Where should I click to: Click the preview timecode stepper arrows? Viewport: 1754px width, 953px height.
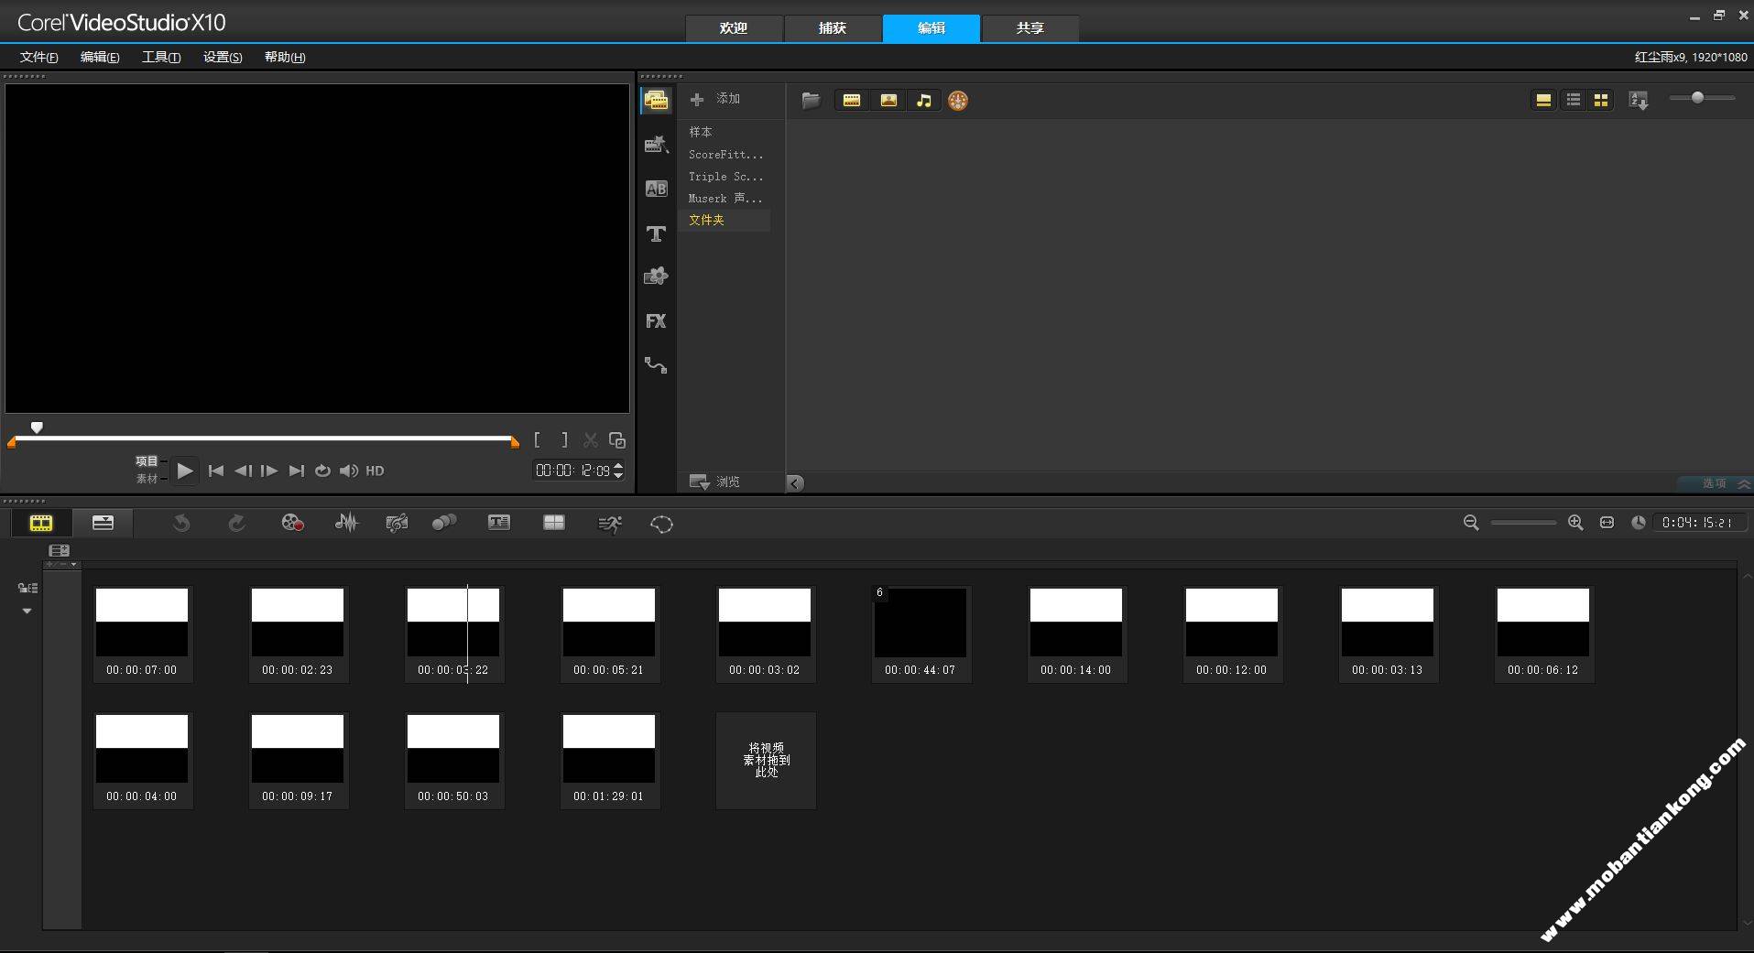point(618,471)
